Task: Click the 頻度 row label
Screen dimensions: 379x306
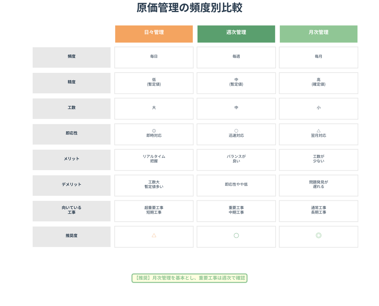Action: coord(72,57)
